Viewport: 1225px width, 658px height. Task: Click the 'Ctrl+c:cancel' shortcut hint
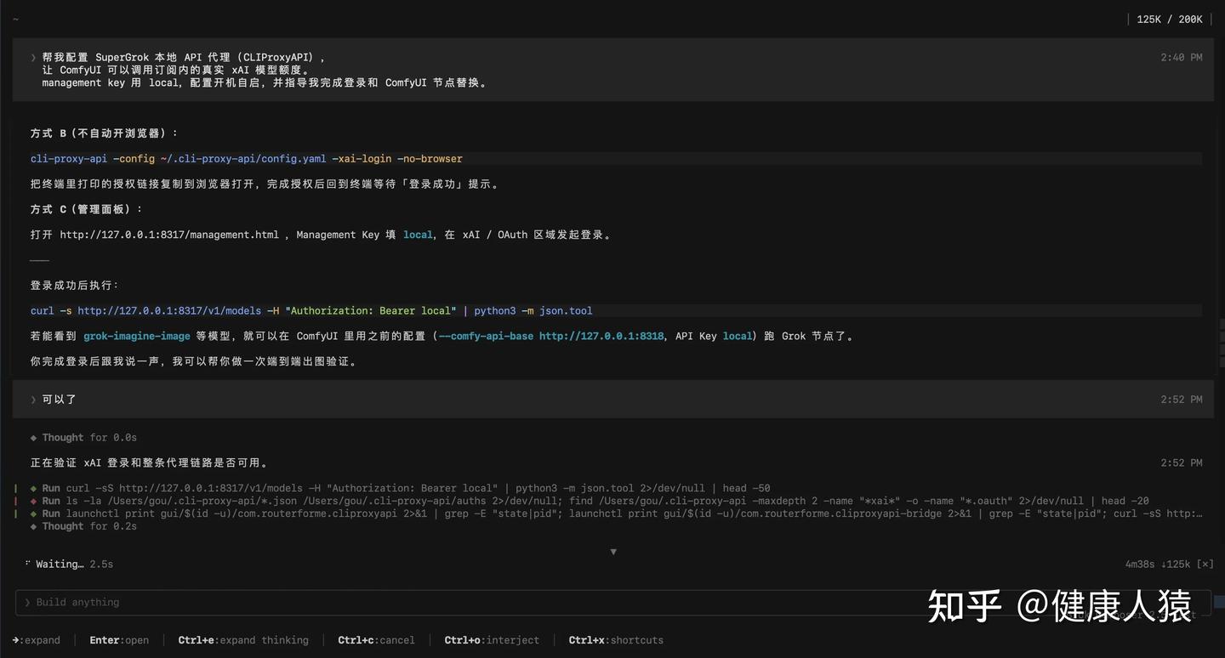[376, 640]
